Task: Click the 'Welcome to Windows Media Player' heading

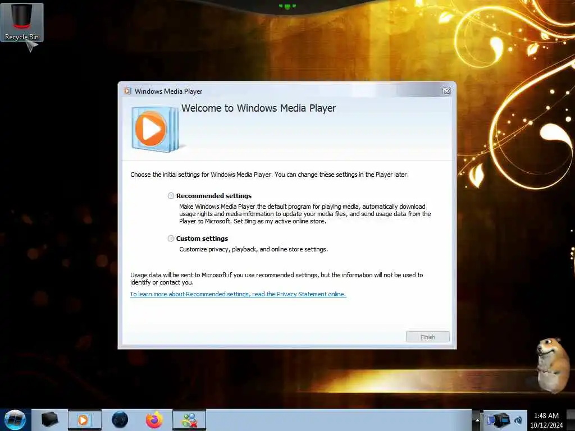Action: tap(258, 108)
